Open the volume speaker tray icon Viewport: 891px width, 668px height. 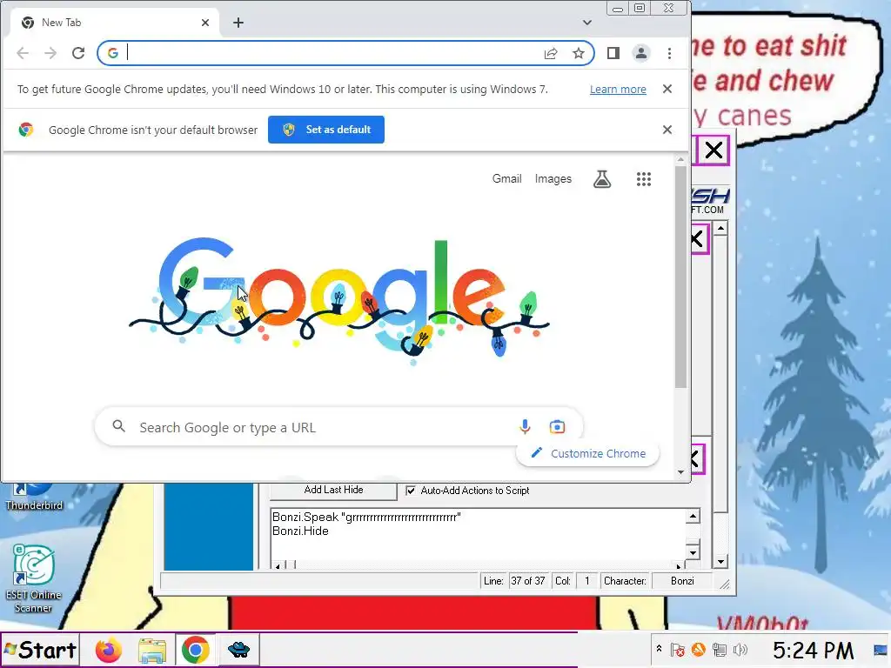(740, 650)
